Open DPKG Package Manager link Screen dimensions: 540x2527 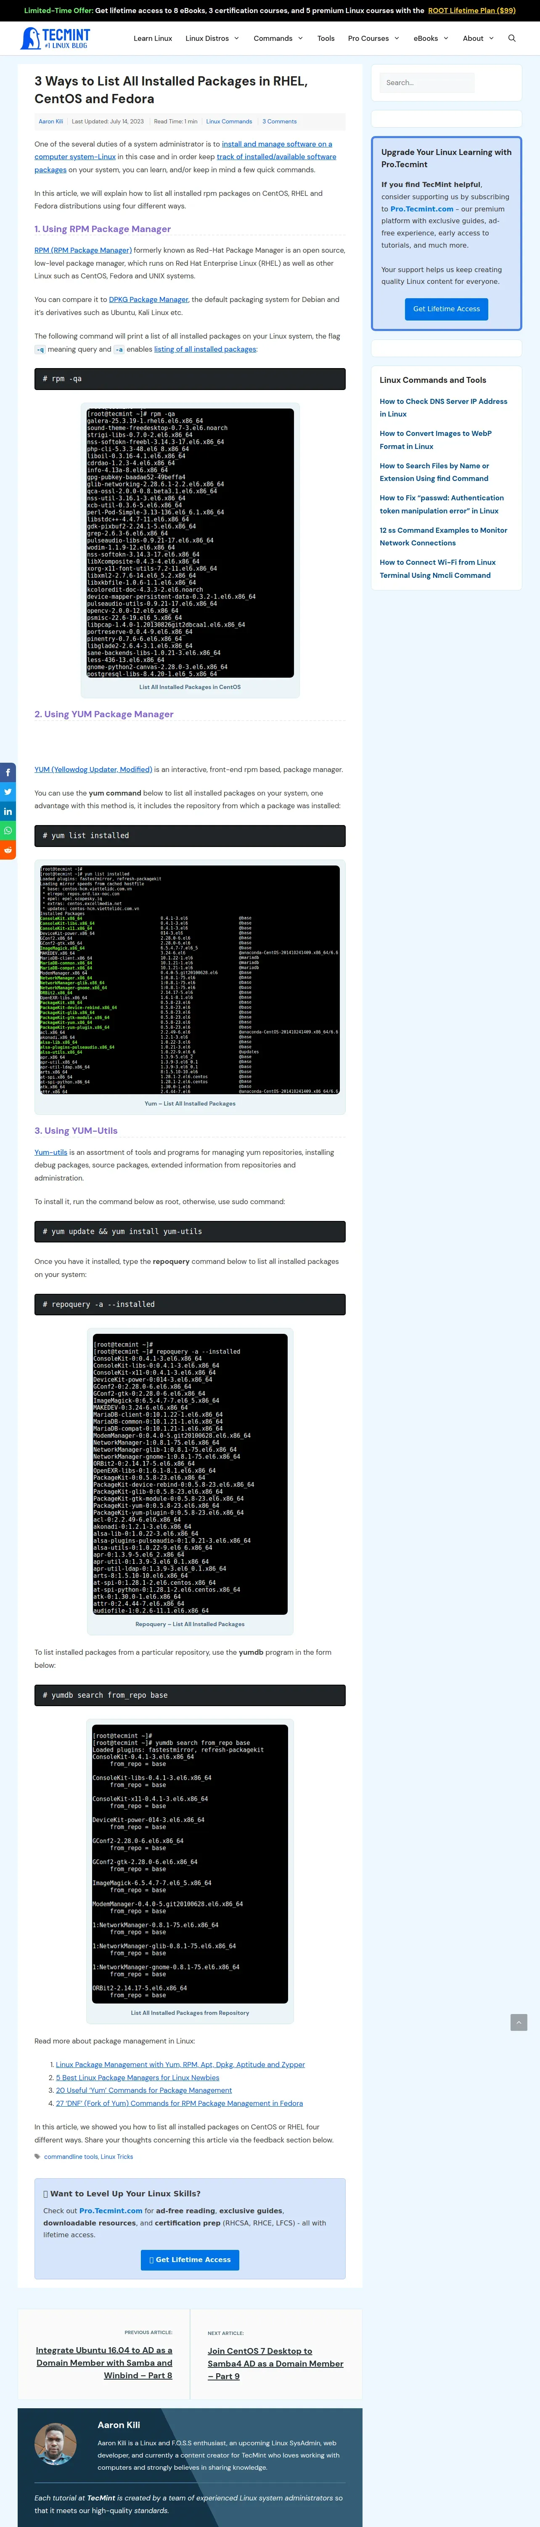click(149, 299)
